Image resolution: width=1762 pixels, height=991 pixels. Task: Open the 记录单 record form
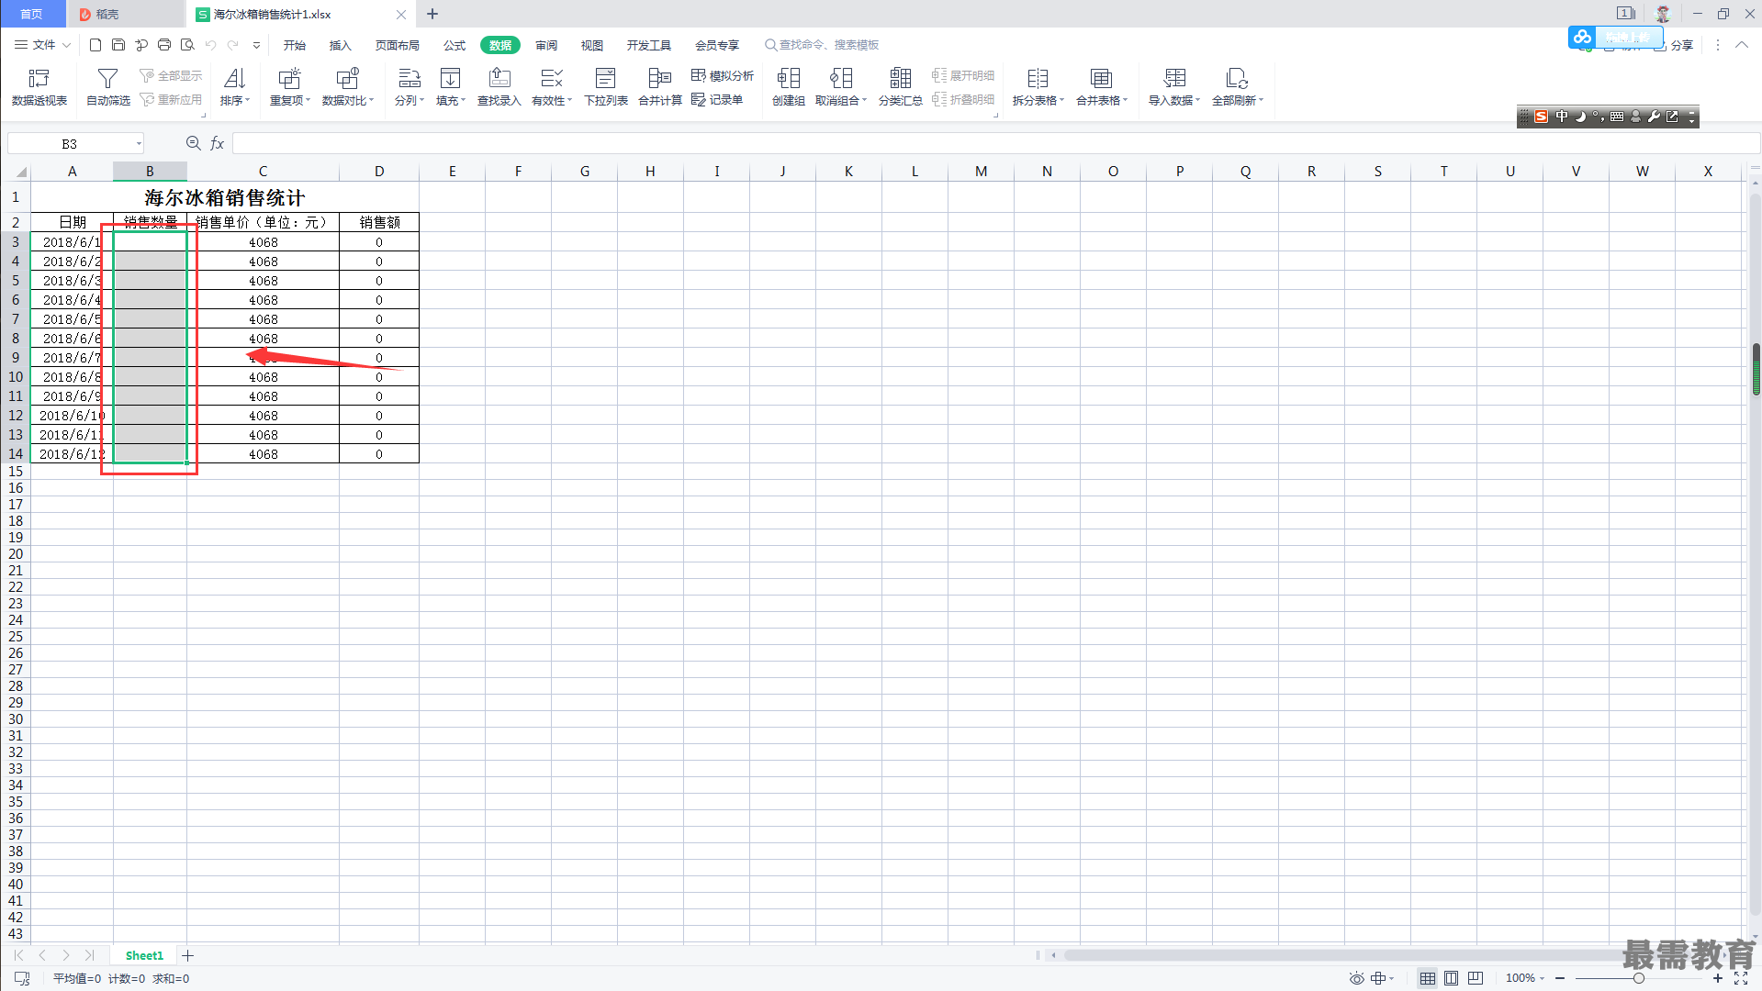pos(717,99)
